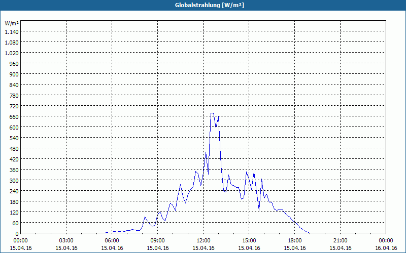Click the radiation curve's highest peak
406x253 pixels.
(x=212, y=113)
